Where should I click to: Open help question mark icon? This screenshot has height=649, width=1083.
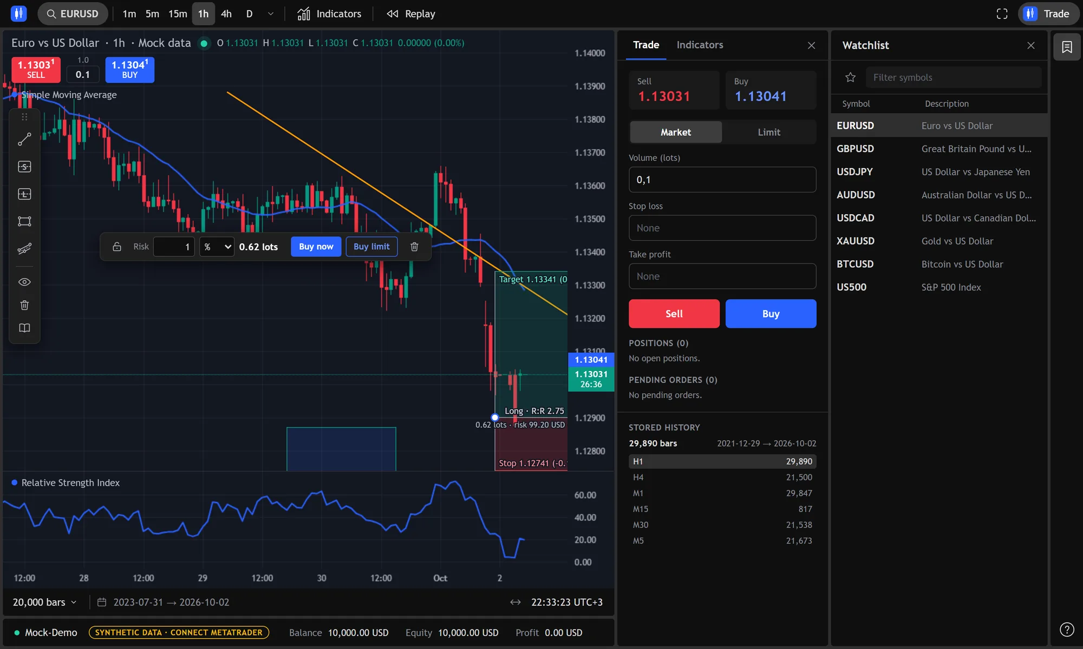pos(1067,630)
